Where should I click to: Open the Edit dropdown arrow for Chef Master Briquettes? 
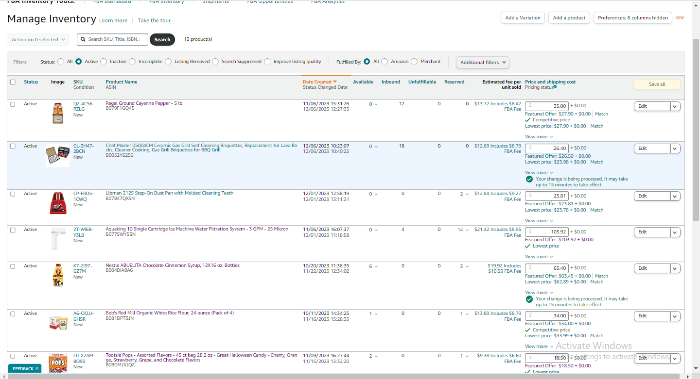click(x=675, y=148)
